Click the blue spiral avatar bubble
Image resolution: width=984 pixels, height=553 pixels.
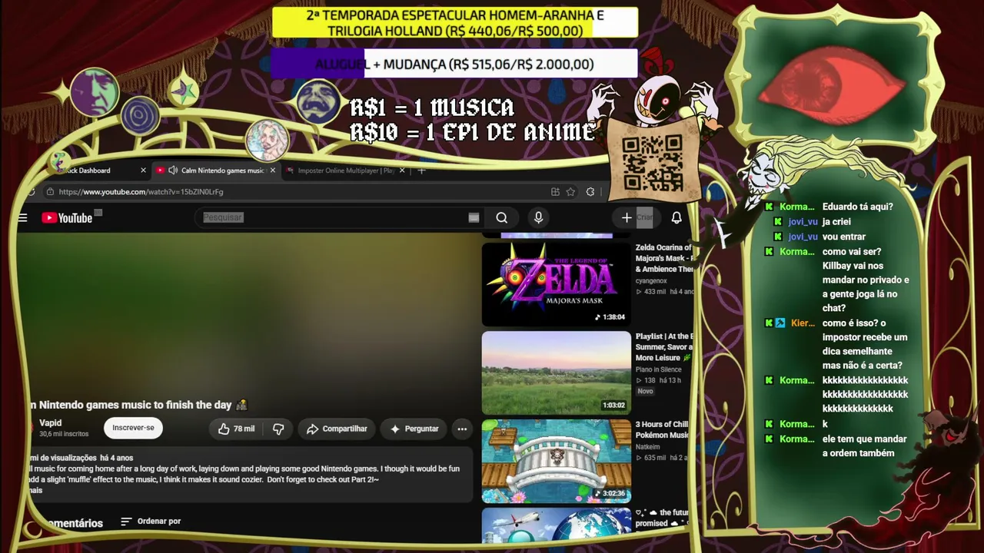click(x=140, y=116)
